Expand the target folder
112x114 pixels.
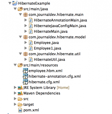tap(15, 104)
